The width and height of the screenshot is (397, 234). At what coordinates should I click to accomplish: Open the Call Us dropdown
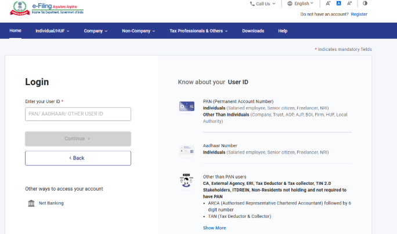263,3
